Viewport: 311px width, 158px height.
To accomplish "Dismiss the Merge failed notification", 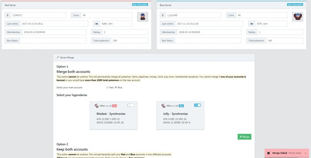I will point(305,153).
